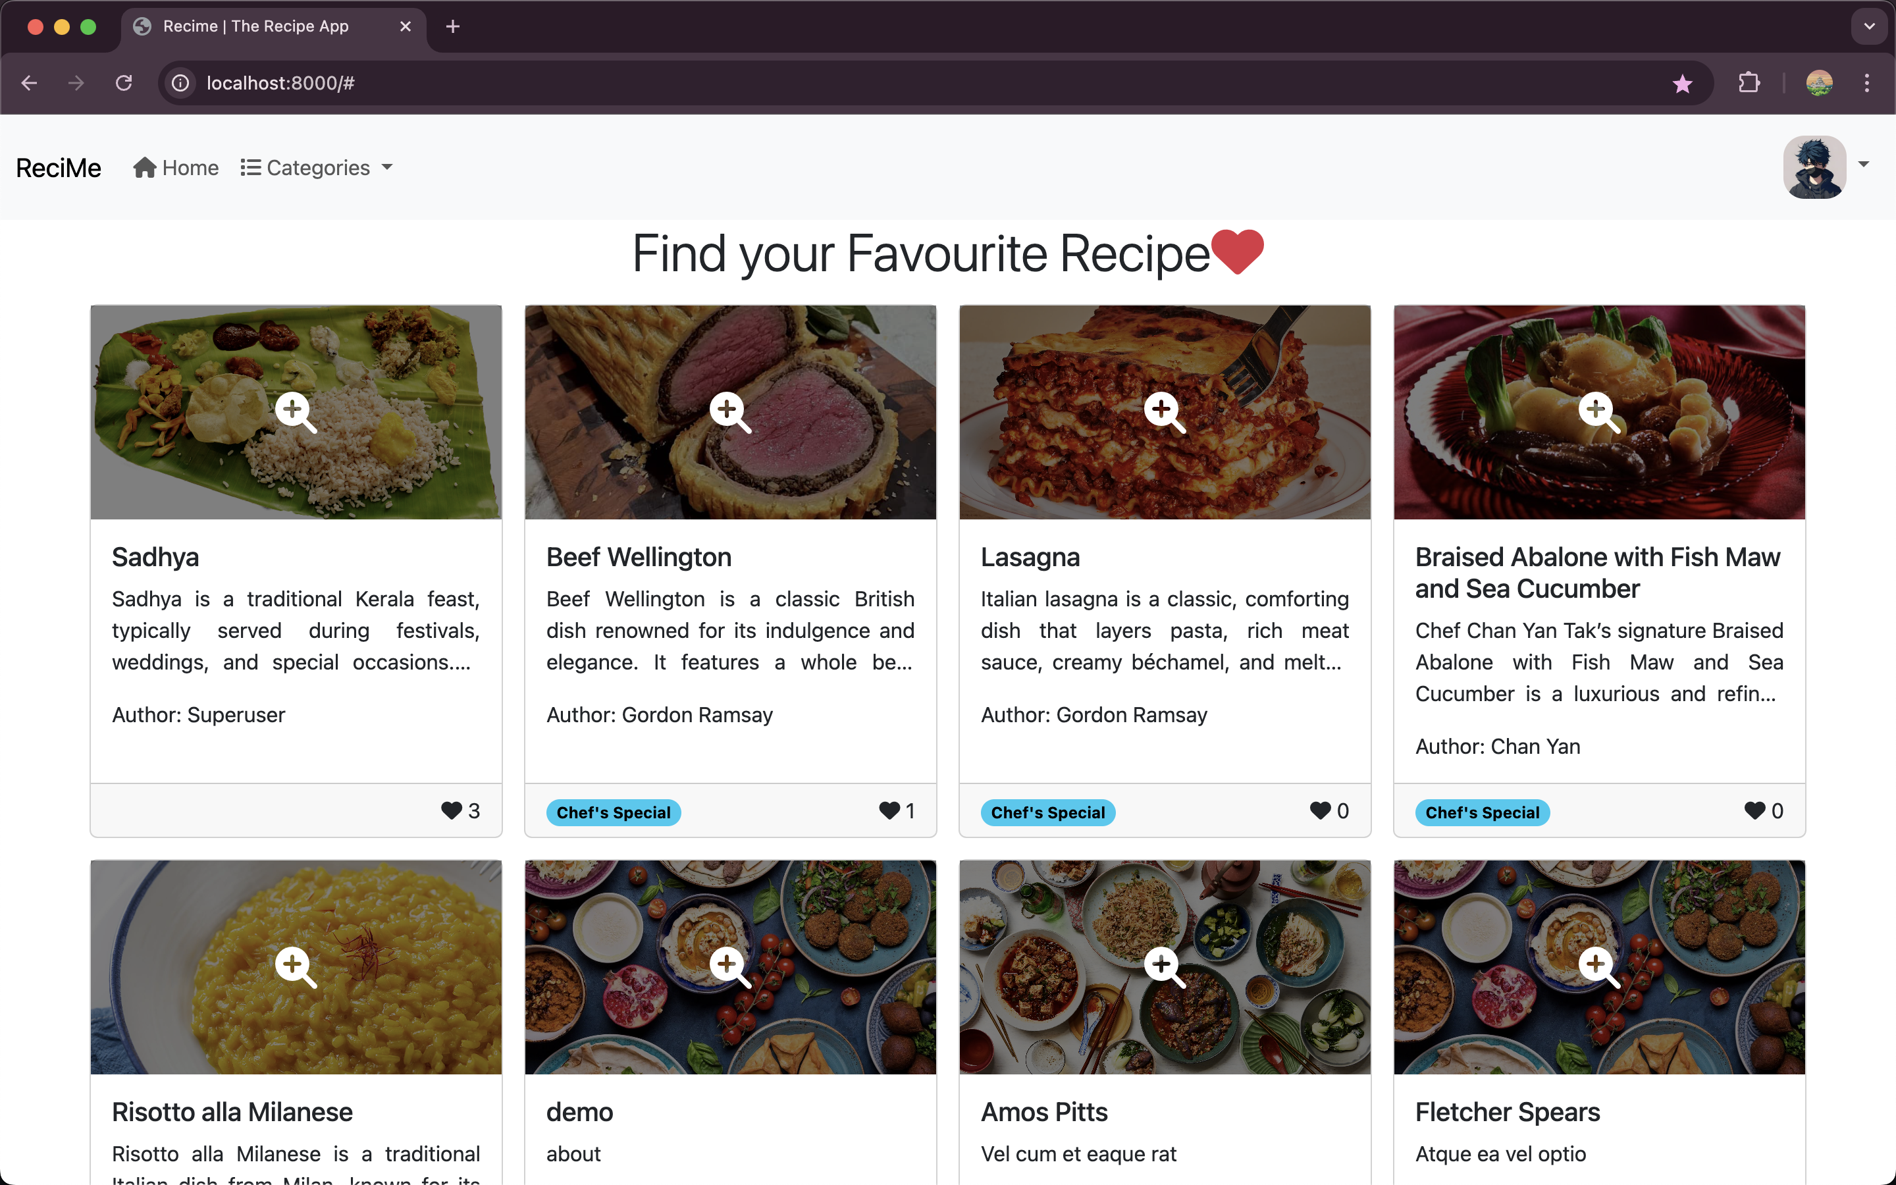Viewport: 1896px width, 1185px height.
Task: Open the user avatar profile menu
Action: (x=1814, y=167)
